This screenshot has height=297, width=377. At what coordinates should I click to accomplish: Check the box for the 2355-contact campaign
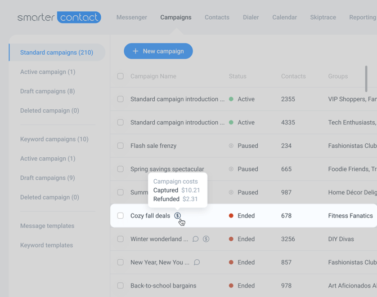pyautogui.click(x=120, y=99)
